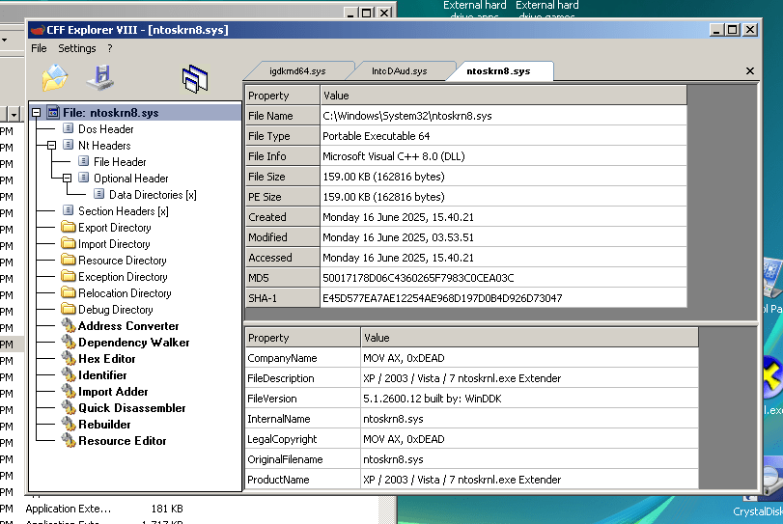This screenshot has height=524, width=783.
Task: Select the Resource Editor tool
Action: (122, 441)
